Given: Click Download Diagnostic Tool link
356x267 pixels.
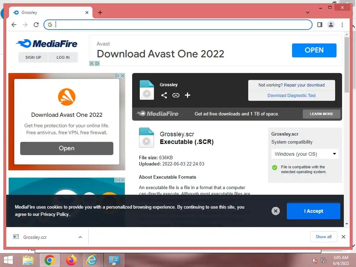Looking at the screenshot, I should [292, 96].
